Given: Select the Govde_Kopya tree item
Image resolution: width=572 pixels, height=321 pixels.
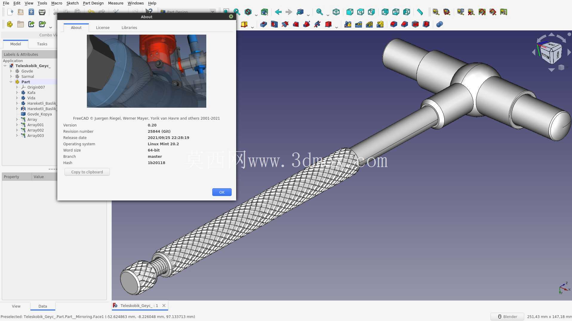Looking at the screenshot, I should pyautogui.click(x=39, y=114).
